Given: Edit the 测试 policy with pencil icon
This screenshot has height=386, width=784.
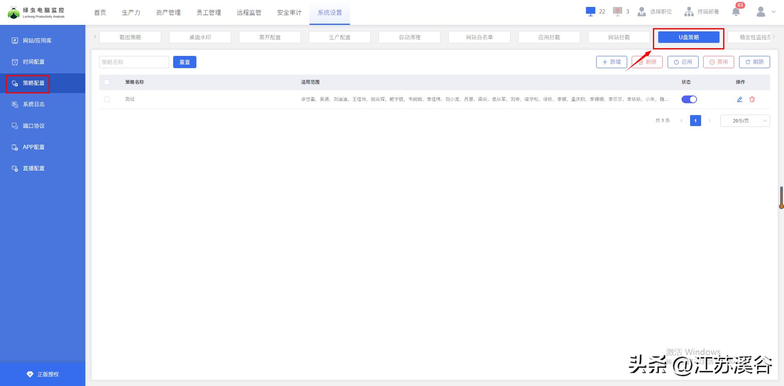Looking at the screenshot, I should pyautogui.click(x=739, y=99).
